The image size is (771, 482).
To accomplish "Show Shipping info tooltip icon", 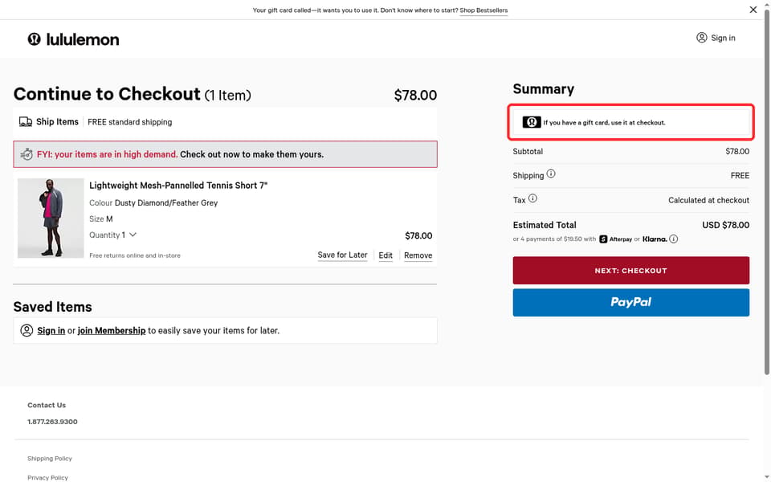I will [551, 174].
